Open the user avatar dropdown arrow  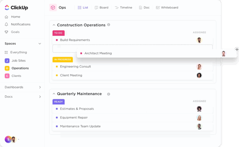pyautogui.click(x=18, y=139)
